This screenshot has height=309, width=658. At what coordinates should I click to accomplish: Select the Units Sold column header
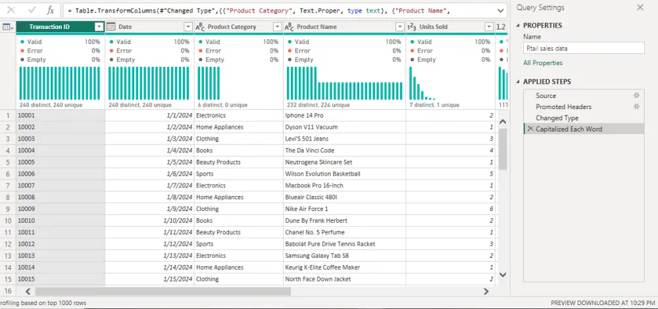(x=450, y=27)
